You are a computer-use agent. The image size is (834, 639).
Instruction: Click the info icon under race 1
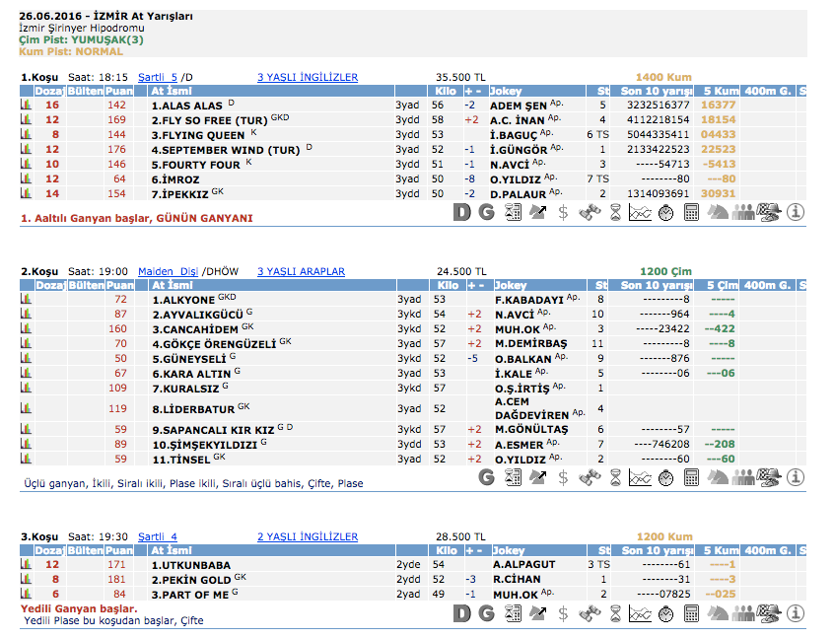796,211
